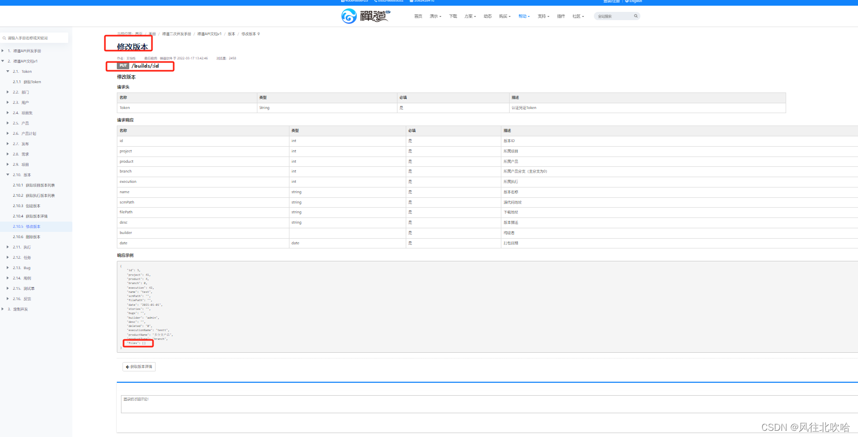Click the English language link

pyautogui.click(x=634, y=2)
